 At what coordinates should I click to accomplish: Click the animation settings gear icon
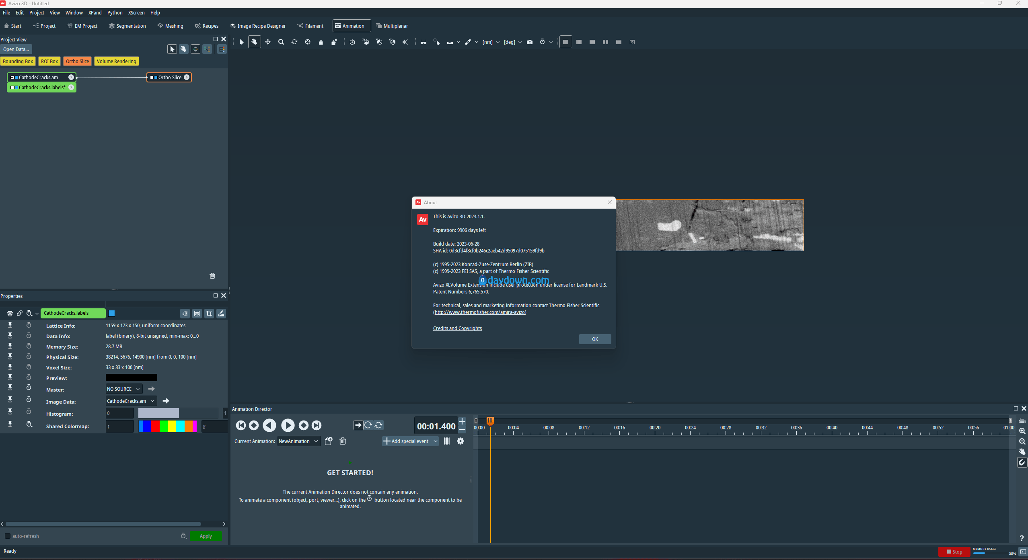tap(461, 441)
